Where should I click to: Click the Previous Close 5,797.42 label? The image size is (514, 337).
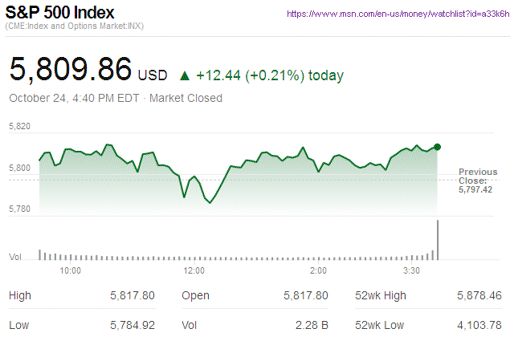click(x=478, y=181)
